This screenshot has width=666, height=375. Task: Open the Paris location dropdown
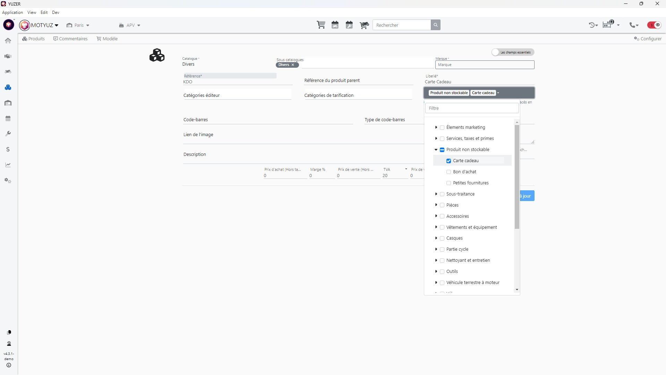(x=78, y=25)
